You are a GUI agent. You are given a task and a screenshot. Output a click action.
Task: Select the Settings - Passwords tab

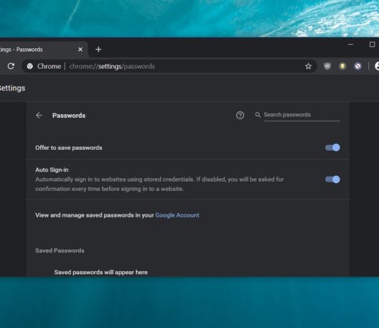[43, 49]
